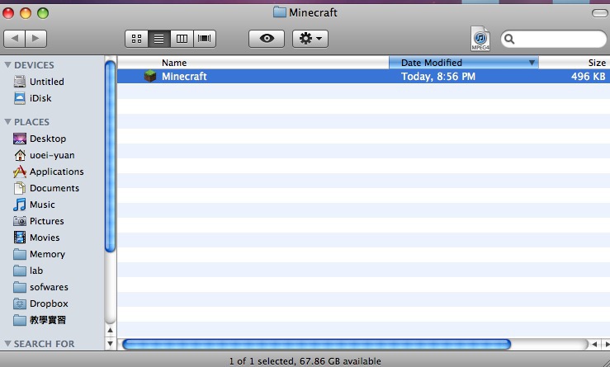Collapse the PLACES section
The width and height of the screenshot is (610, 367).
pyautogui.click(x=7, y=122)
